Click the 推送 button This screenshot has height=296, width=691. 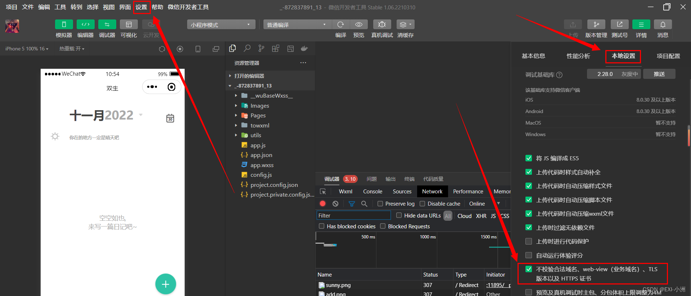(x=659, y=74)
